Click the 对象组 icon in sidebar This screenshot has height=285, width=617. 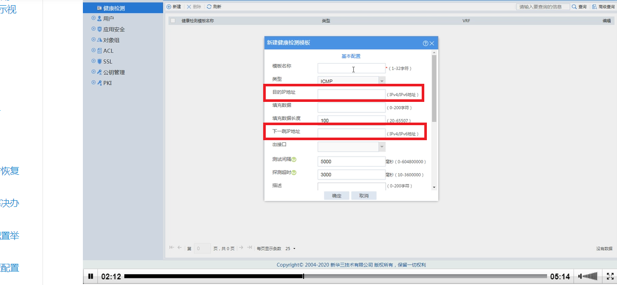tap(99, 40)
